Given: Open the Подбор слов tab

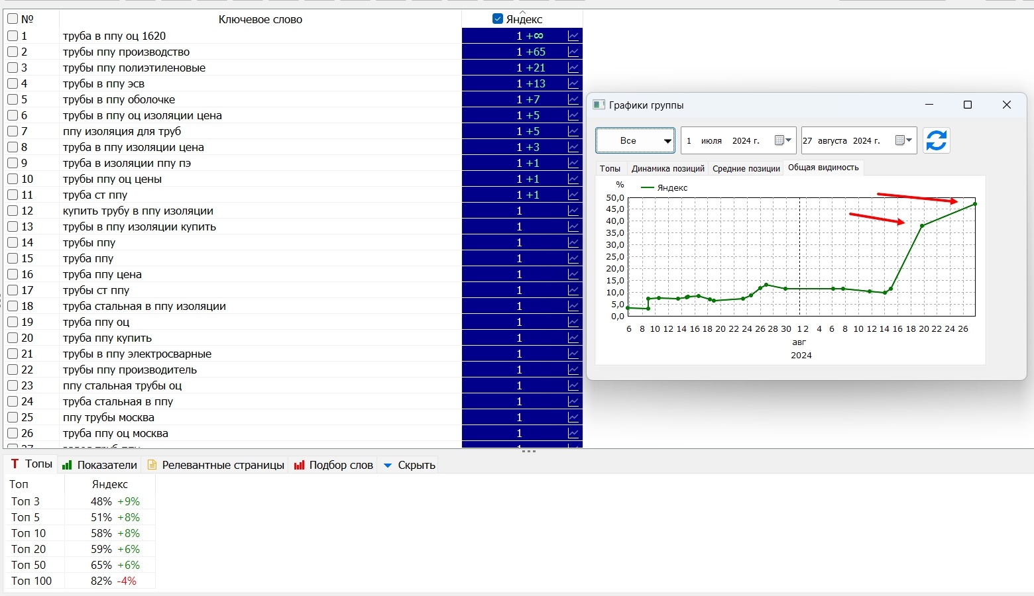Looking at the screenshot, I should tap(333, 465).
